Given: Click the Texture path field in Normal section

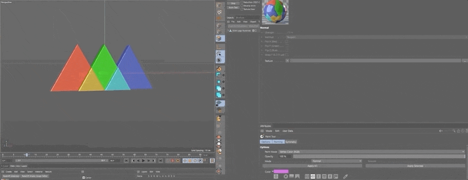Looking at the screenshot, I should [x=376, y=61].
